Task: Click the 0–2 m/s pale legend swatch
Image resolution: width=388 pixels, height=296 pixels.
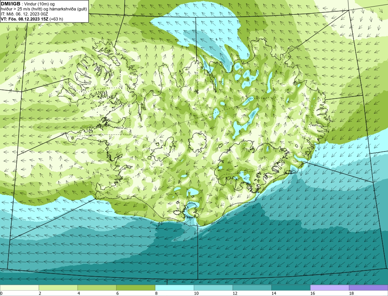Action: point(19,287)
